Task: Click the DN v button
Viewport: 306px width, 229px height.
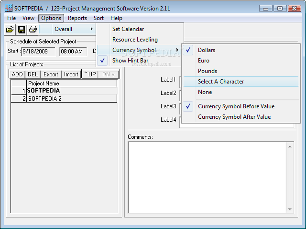Action: tap(108, 74)
